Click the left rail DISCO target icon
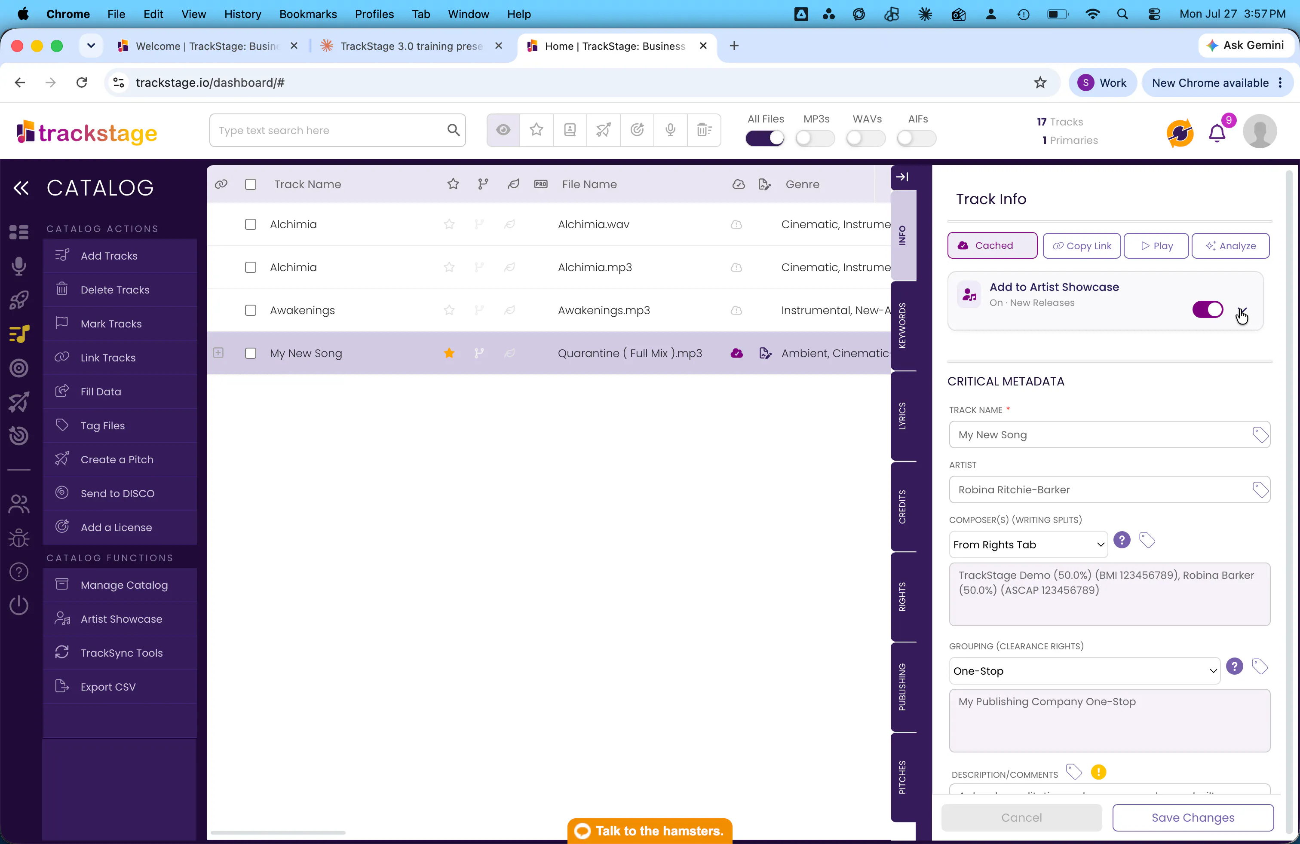This screenshot has width=1300, height=844. click(x=19, y=368)
